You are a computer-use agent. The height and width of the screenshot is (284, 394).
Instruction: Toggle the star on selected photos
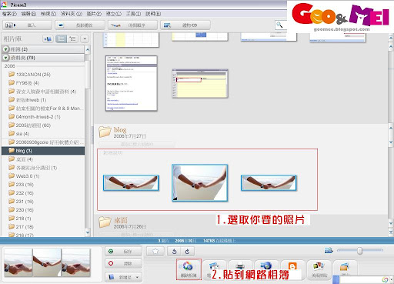(x=155, y=252)
